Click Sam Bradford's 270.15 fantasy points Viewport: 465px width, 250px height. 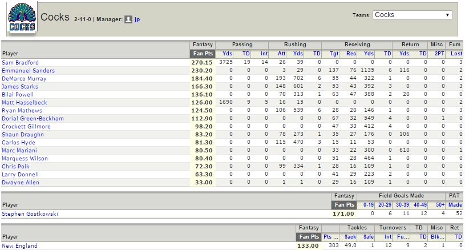[x=202, y=63]
